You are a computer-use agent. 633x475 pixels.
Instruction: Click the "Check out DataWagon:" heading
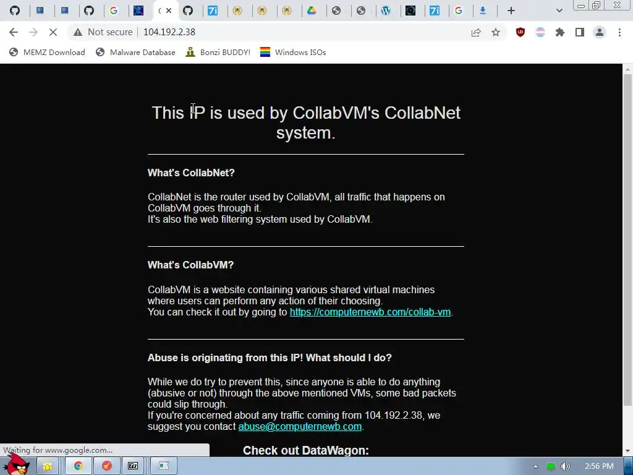pyautogui.click(x=306, y=450)
